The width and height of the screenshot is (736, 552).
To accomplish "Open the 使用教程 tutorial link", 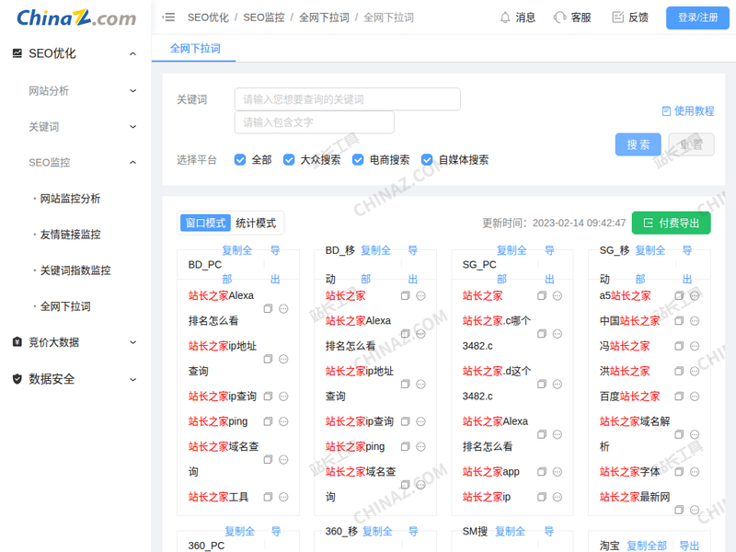I will (688, 111).
